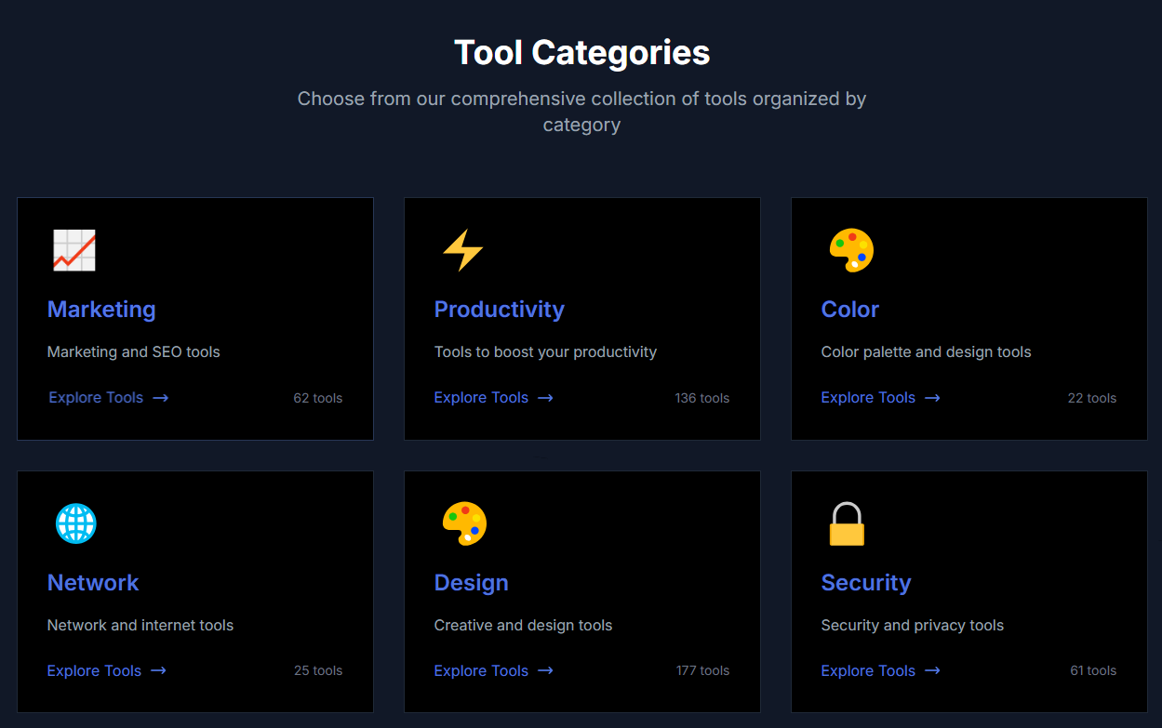Open Explore Tools for Design
1162x728 pixels.
(x=481, y=670)
